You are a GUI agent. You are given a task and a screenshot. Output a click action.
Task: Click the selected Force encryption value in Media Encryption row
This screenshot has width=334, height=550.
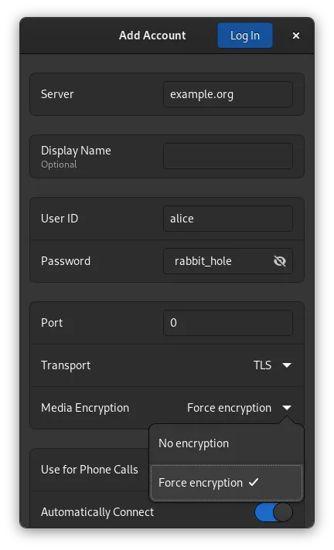point(229,408)
